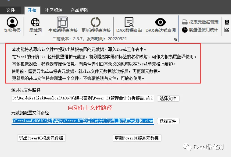Open 报表元数据管理

click(x=200, y=22)
